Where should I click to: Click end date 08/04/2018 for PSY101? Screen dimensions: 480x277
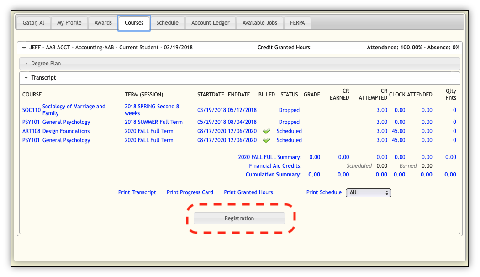coord(242,122)
